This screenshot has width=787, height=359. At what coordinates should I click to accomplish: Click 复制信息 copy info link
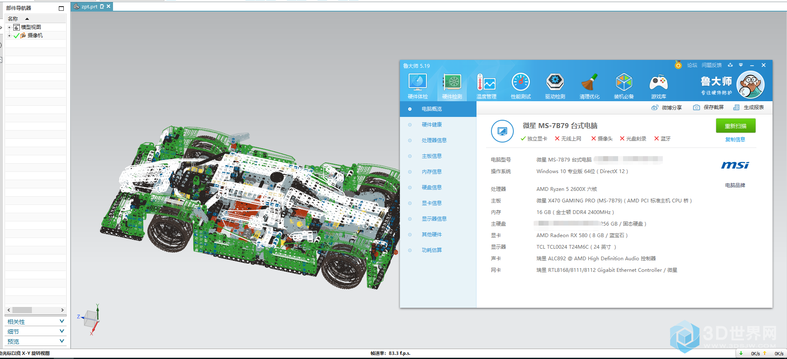point(735,140)
